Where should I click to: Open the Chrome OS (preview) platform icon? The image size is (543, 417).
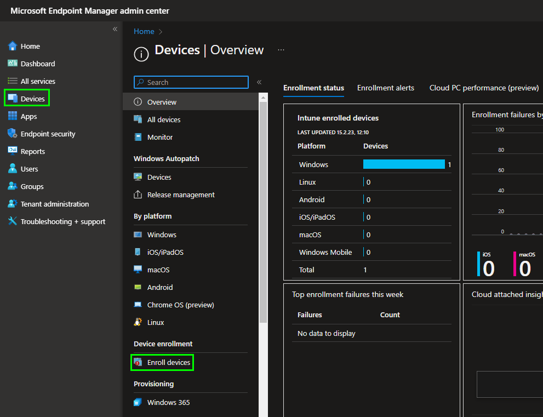point(138,305)
